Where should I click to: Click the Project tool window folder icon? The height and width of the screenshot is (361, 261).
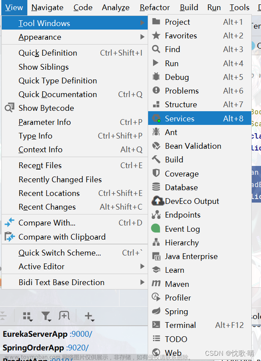[156, 22]
